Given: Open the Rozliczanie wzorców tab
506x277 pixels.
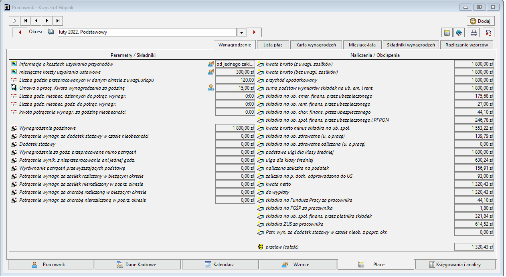Looking at the screenshot, I should pos(467,45).
